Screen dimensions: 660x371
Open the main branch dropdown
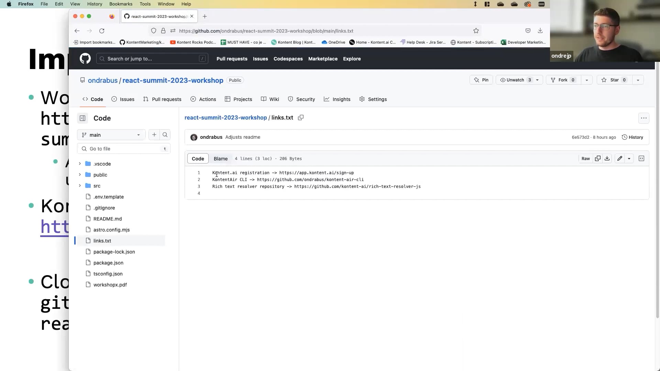pyautogui.click(x=111, y=135)
